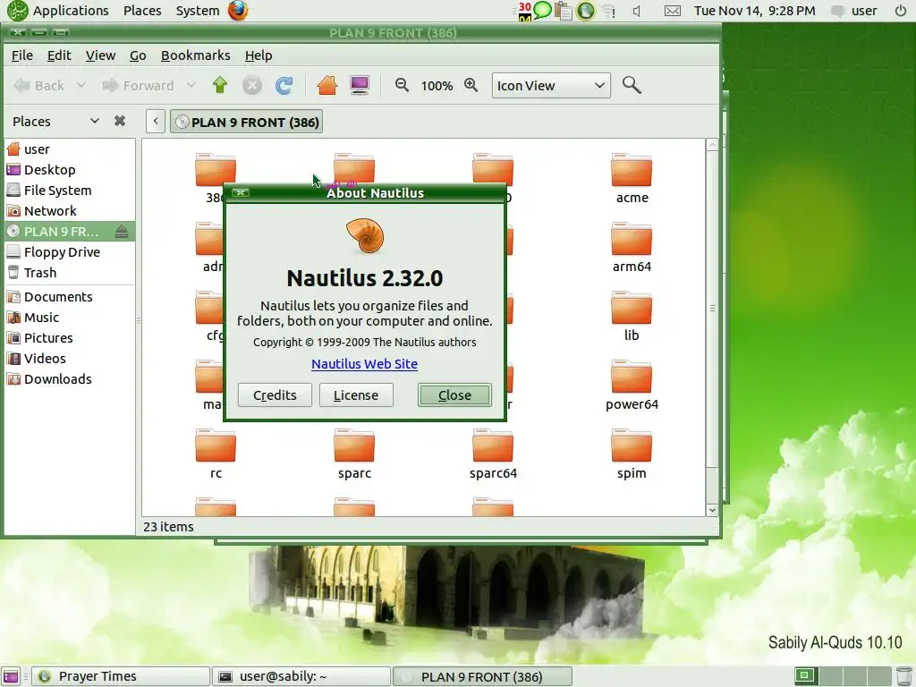
Task: Switch to user@sabily terminal taskbar item
Action: 301,676
